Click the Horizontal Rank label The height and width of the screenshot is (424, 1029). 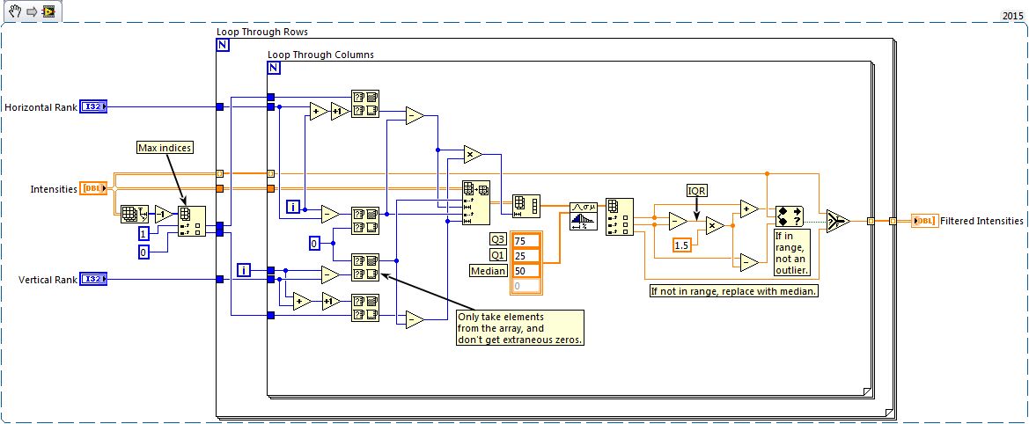40,106
